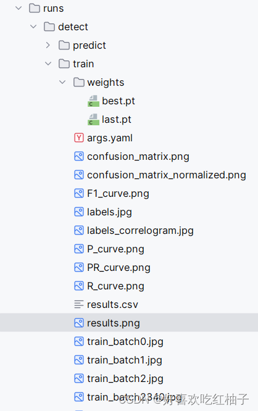Click the weights folder icon

point(79,82)
